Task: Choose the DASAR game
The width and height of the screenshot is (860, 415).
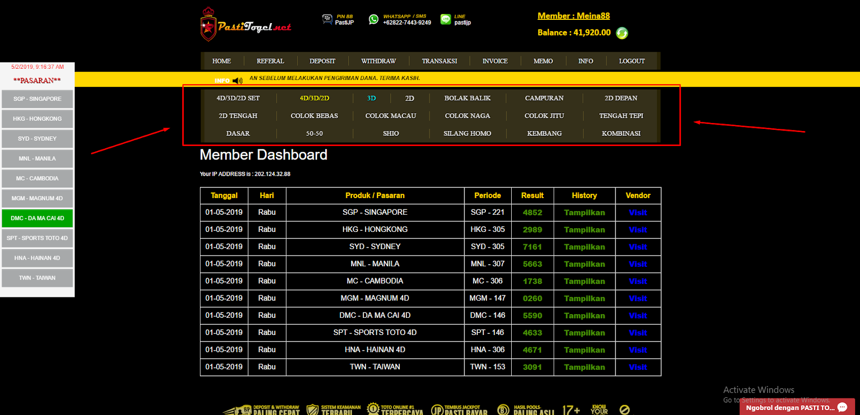Action: tap(238, 134)
